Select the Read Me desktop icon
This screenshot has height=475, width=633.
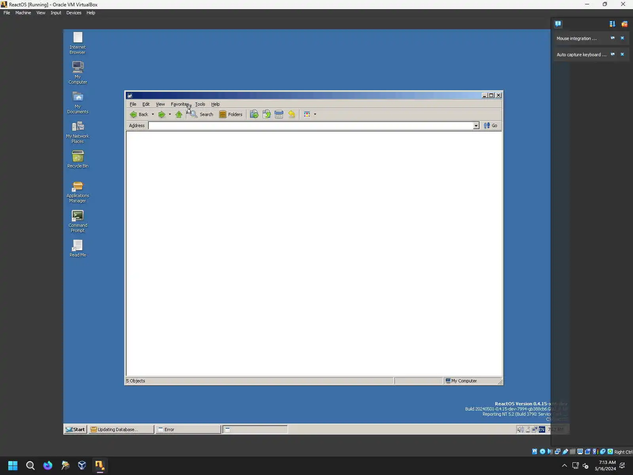click(x=78, y=248)
